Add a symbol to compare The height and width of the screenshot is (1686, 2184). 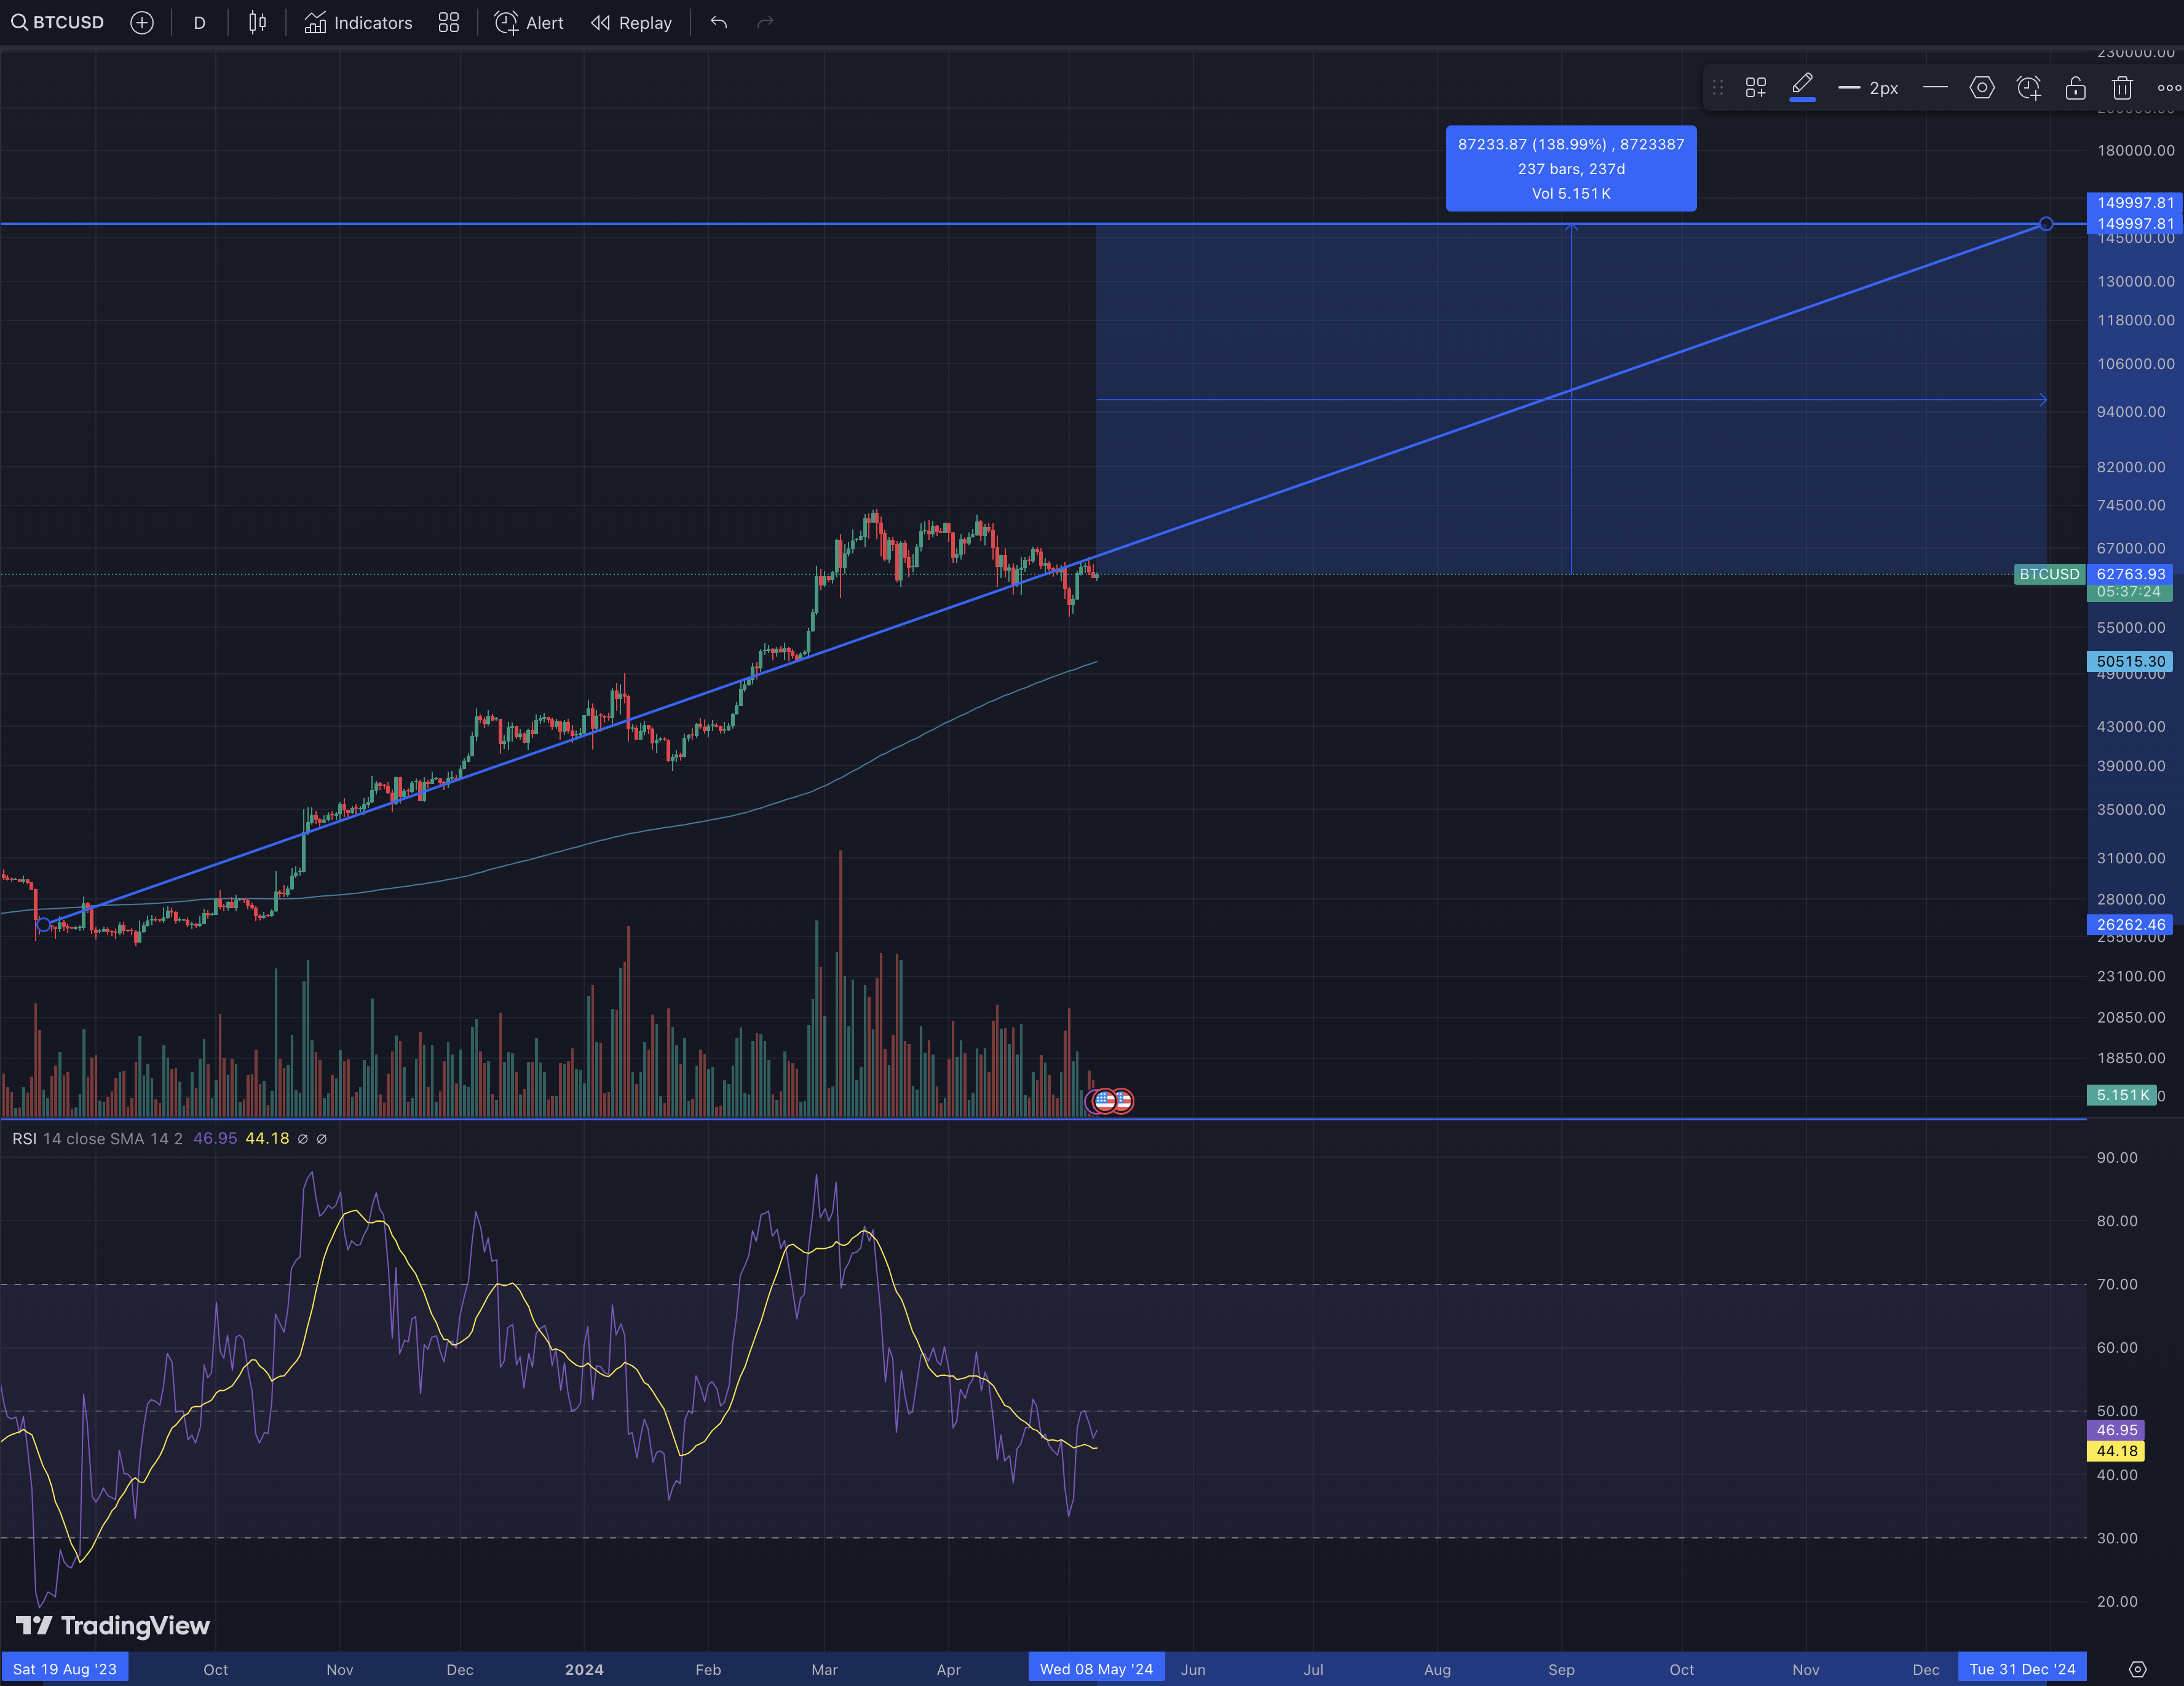point(142,22)
